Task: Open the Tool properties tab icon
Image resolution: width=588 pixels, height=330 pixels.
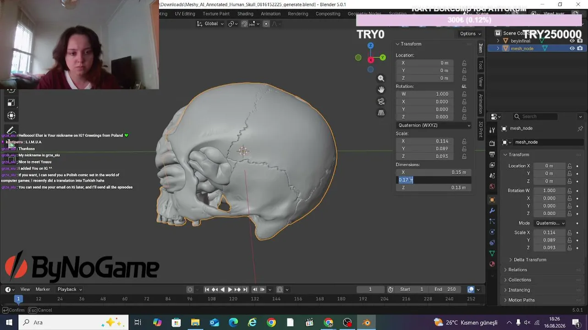Action: coord(492,130)
